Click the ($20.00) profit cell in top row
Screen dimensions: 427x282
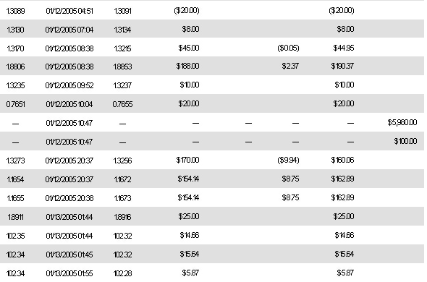187,10
